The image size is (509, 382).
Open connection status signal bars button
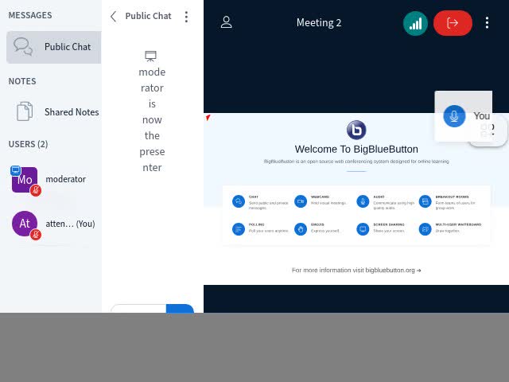click(415, 23)
